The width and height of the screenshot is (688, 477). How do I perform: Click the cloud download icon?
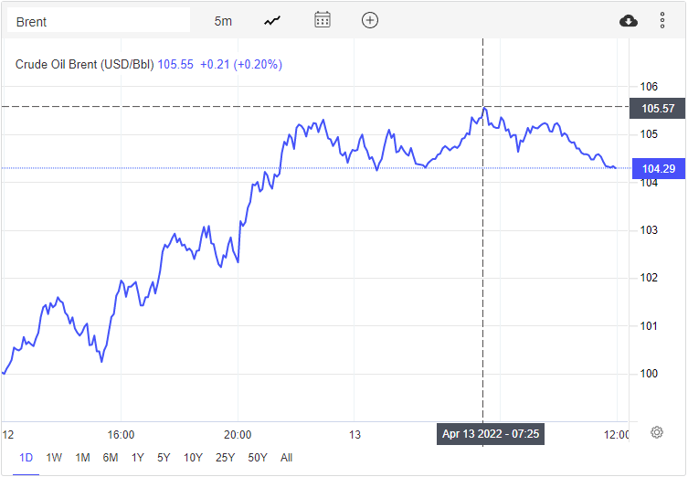pos(629,20)
